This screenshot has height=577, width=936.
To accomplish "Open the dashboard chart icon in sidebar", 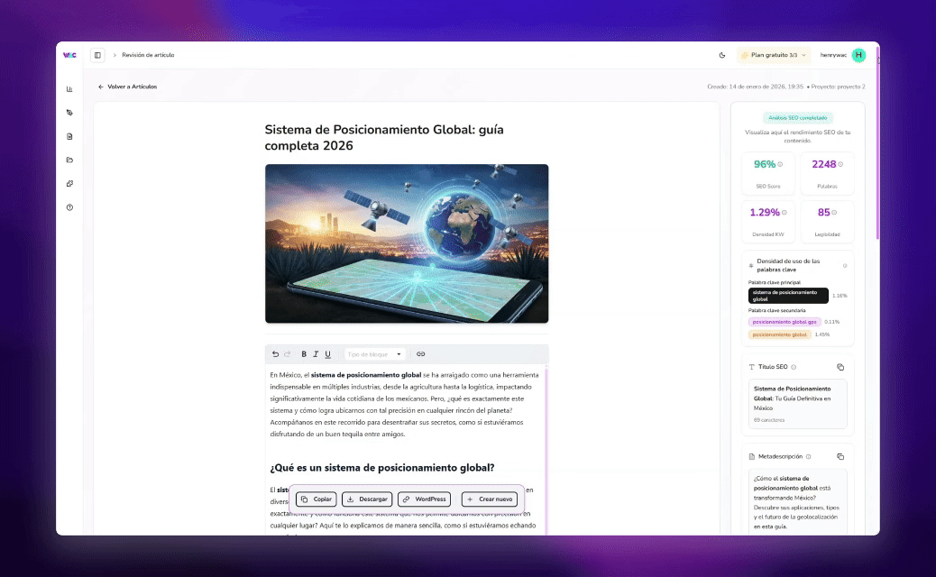I will tap(69, 89).
